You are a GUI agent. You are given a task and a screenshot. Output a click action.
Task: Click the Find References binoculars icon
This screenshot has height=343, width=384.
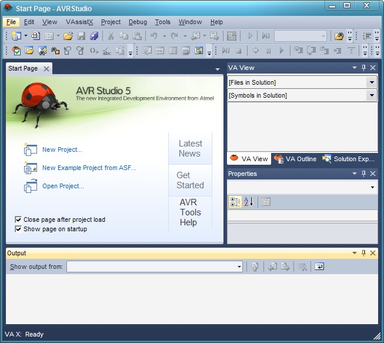pos(55,51)
